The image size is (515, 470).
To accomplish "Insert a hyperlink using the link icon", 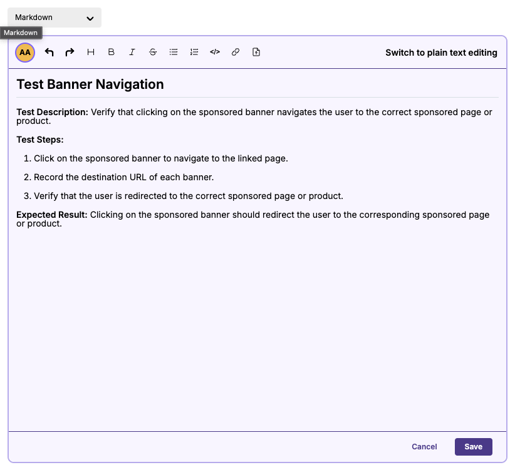I will click(x=235, y=52).
